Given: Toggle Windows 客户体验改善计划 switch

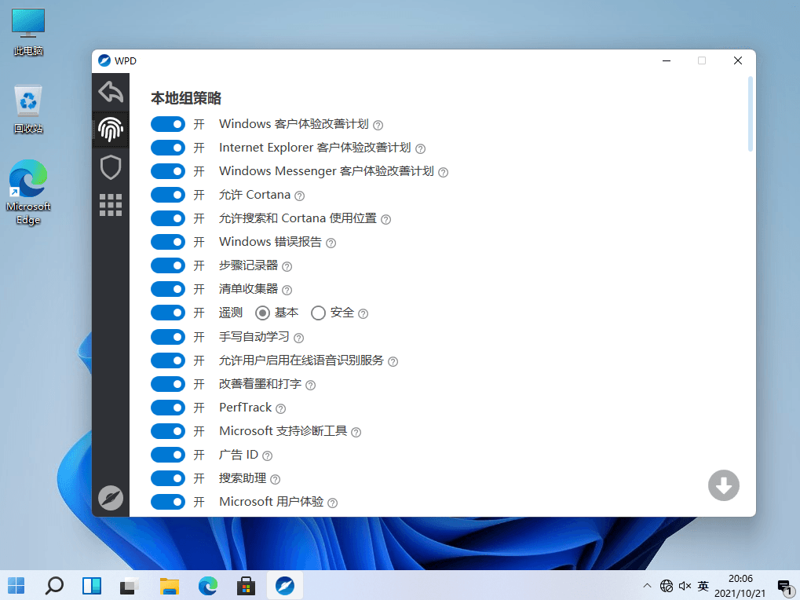Looking at the screenshot, I should click(x=168, y=125).
